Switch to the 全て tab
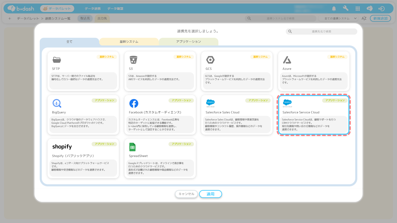397x223 pixels. tap(70, 42)
